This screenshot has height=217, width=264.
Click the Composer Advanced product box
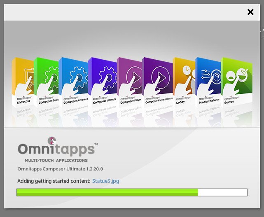pyautogui.click(x=73, y=82)
